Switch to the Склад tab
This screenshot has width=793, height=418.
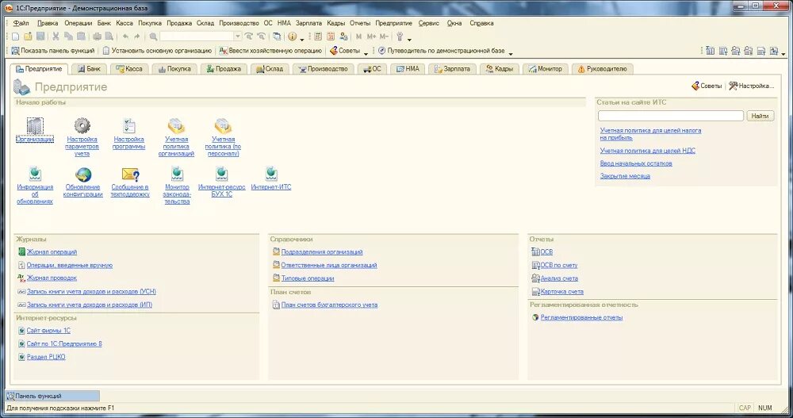pyautogui.click(x=270, y=69)
